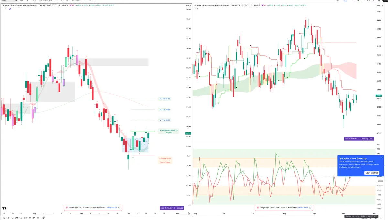Dismiss the left US stock data notice
The image size is (388, 220).
[119, 208]
